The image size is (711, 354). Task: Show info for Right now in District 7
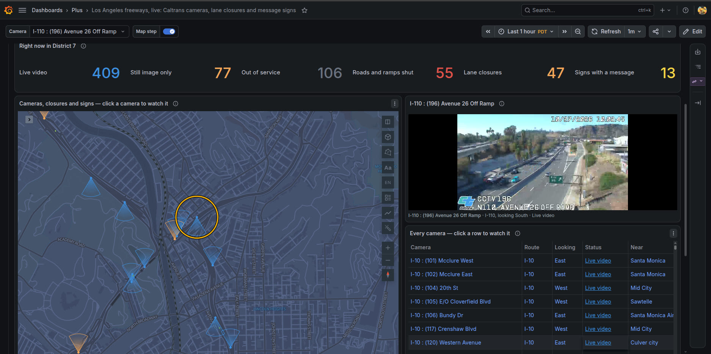83,46
